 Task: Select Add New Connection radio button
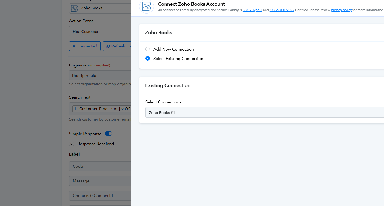(148, 49)
